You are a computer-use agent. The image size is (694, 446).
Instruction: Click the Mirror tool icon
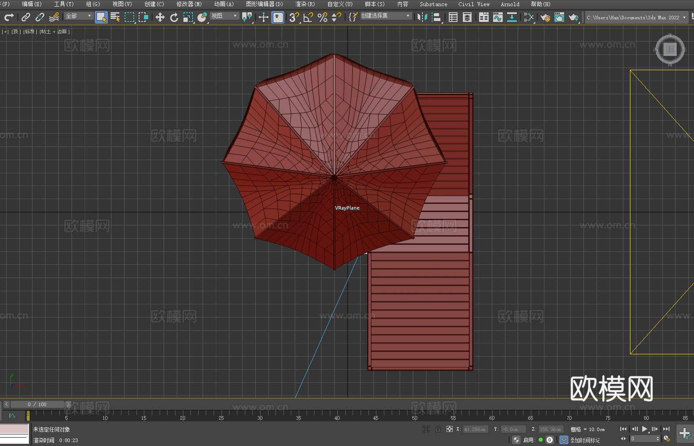[x=422, y=17]
